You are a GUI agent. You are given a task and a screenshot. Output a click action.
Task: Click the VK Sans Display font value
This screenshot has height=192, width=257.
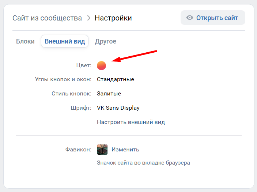[x=118, y=108]
